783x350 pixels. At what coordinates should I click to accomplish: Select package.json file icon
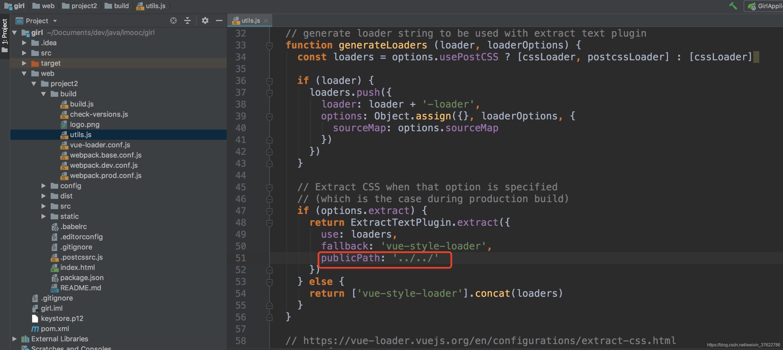[x=54, y=278]
